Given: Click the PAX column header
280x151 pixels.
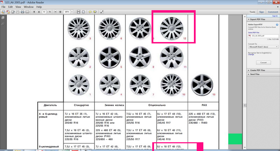Looking at the screenshot, I should click(x=204, y=105).
